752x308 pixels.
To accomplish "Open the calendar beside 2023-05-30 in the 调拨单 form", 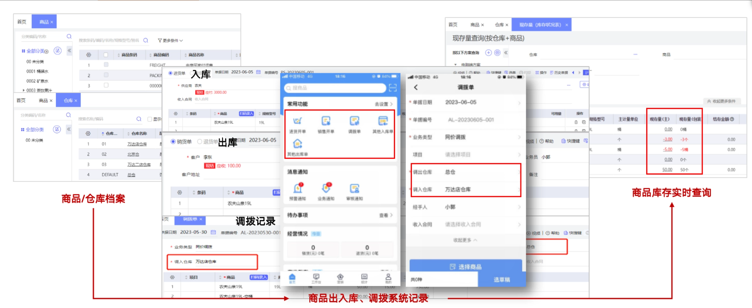I will coord(213,232).
